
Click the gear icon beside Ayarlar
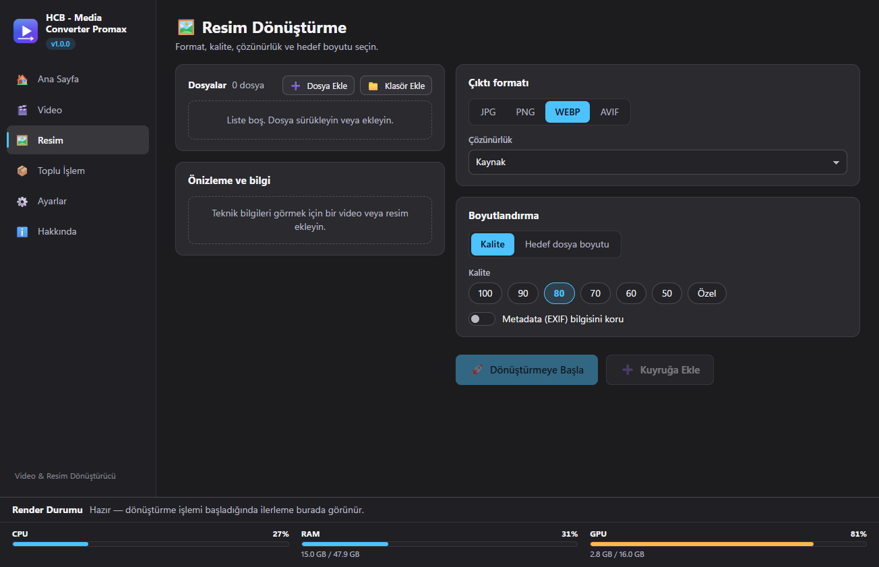click(22, 202)
